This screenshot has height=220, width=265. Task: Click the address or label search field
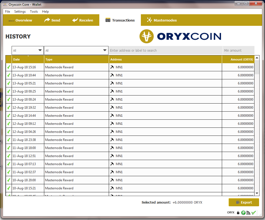pyautogui.click(x=165, y=50)
